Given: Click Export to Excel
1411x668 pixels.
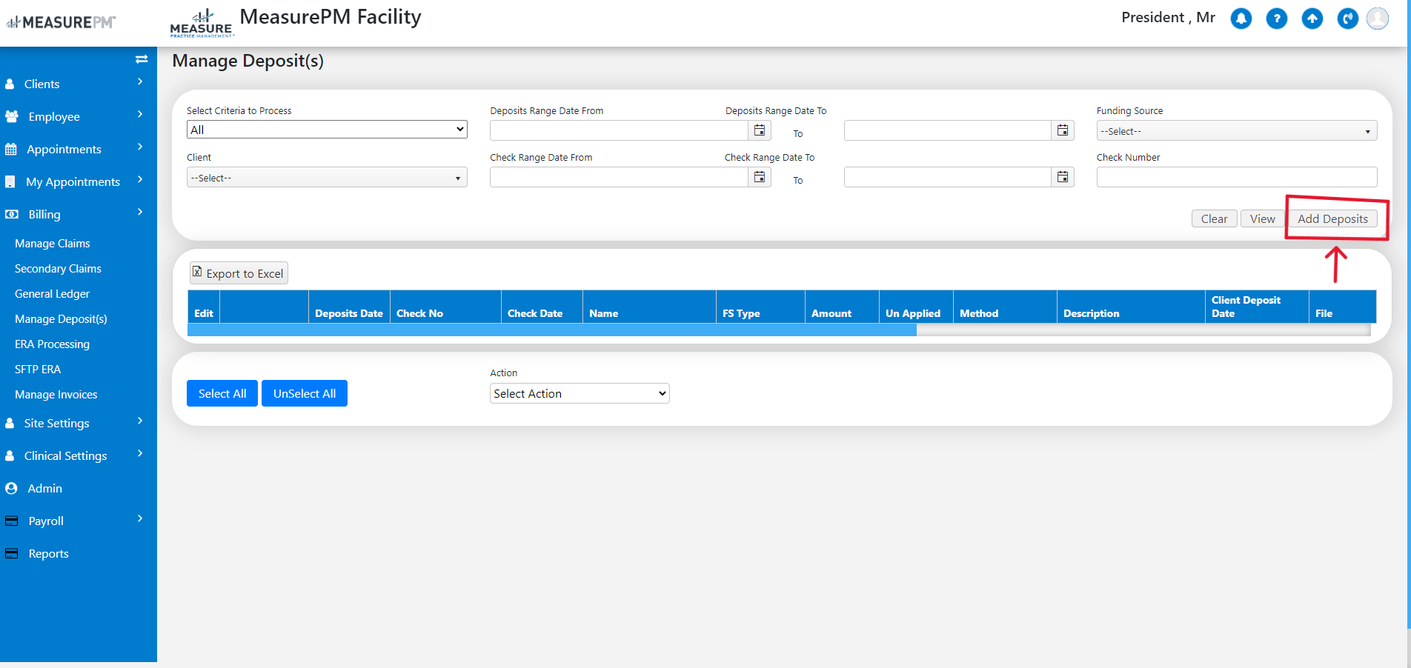Looking at the screenshot, I should pos(239,273).
